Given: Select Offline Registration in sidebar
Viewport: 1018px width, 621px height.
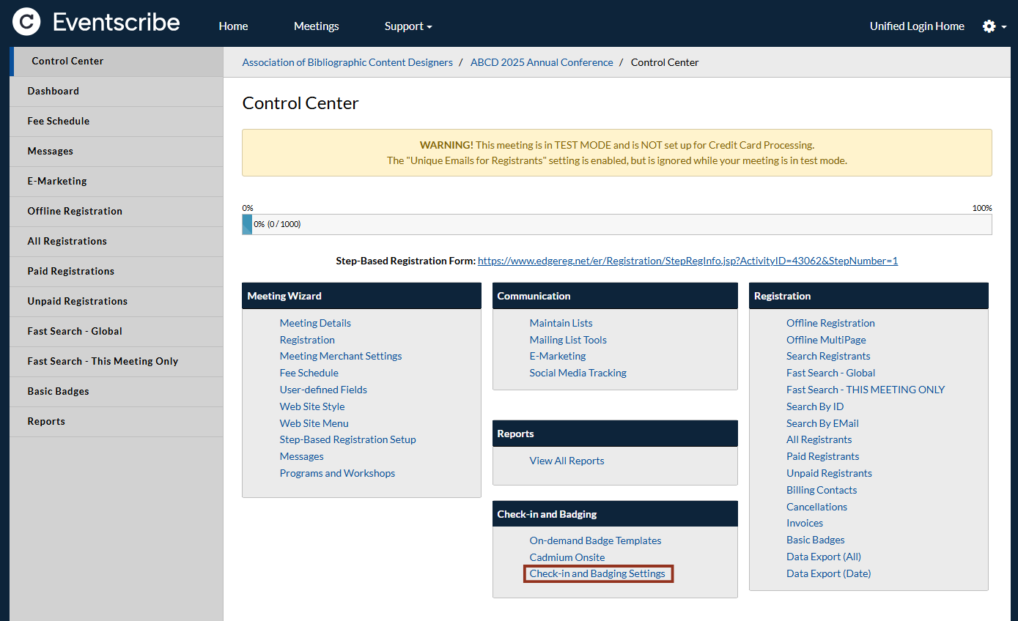Looking at the screenshot, I should 117,212.
